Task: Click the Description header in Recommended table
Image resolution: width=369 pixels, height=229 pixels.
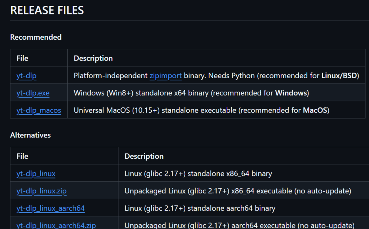Action: [x=93, y=58]
